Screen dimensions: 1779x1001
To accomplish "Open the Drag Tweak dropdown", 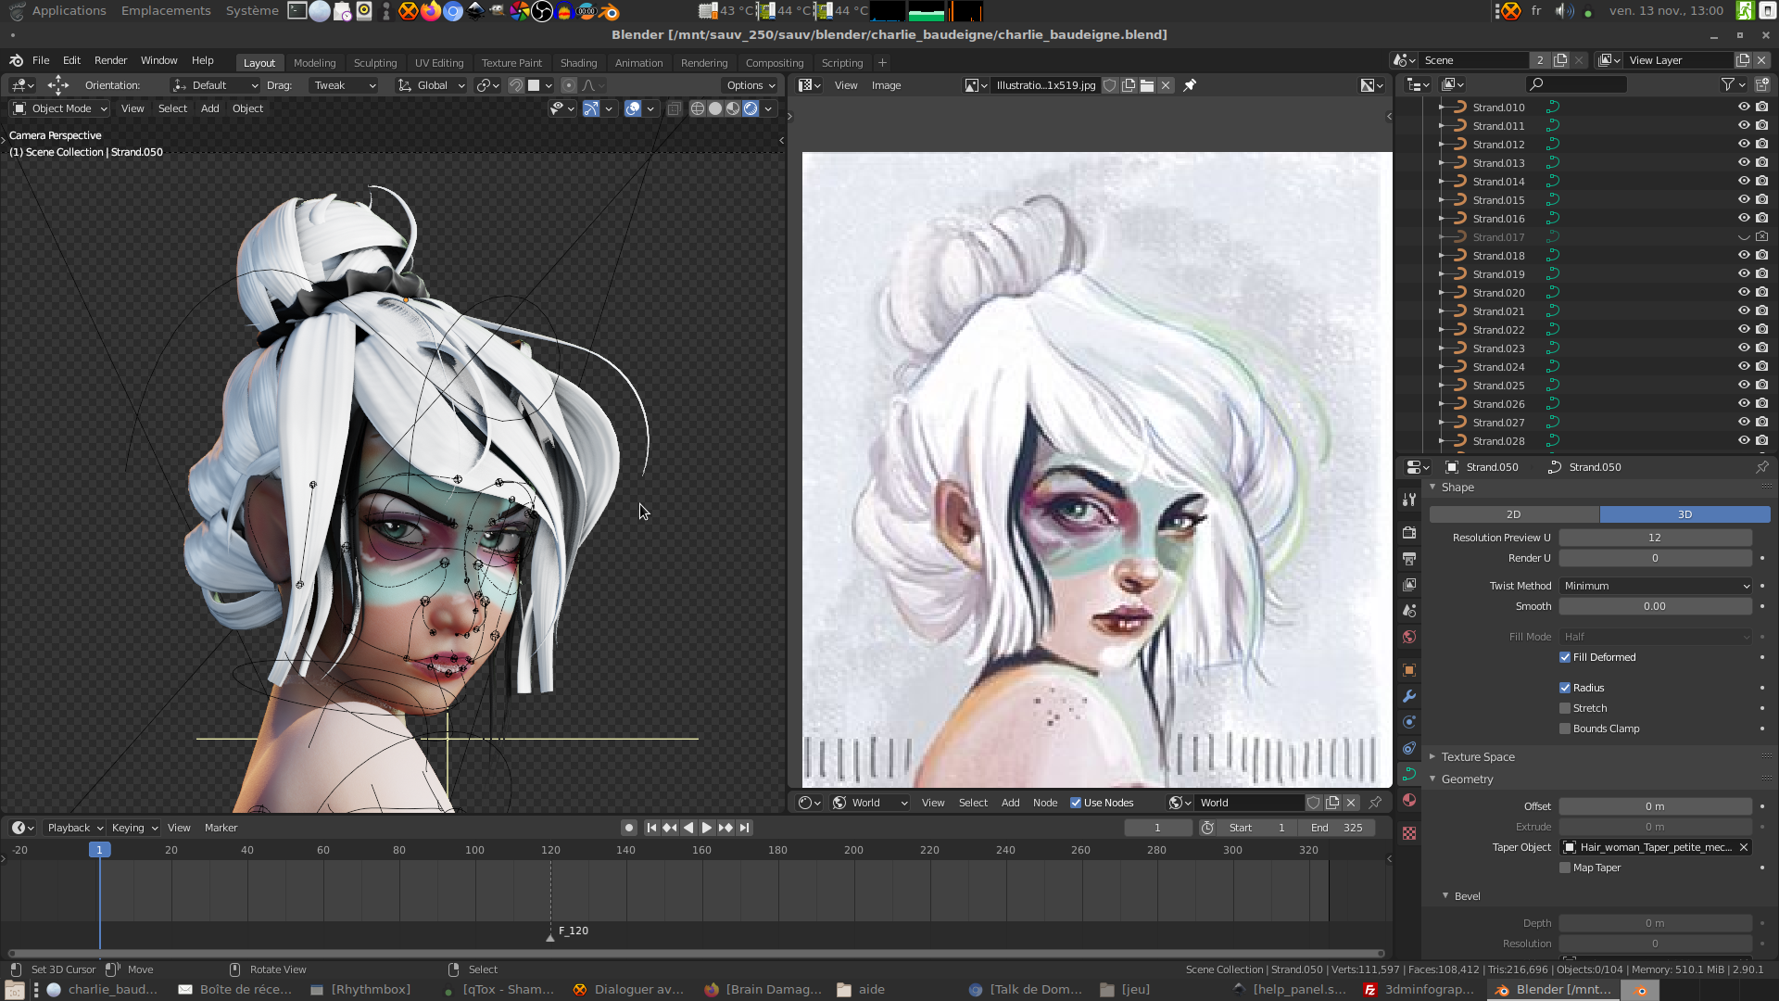I will tap(343, 85).
